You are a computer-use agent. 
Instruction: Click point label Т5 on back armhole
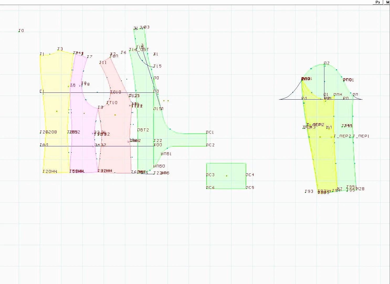pyautogui.click(x=73, y=85)
